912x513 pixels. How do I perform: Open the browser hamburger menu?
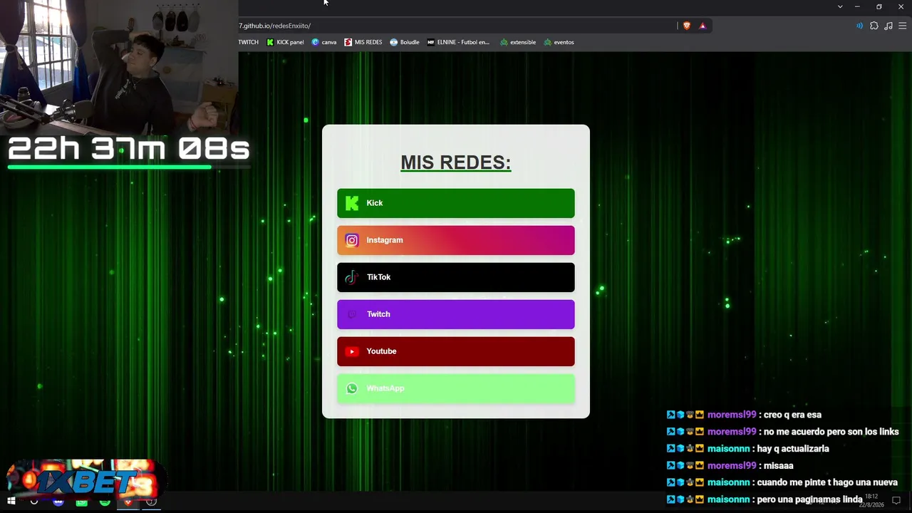tap(902, 26)
